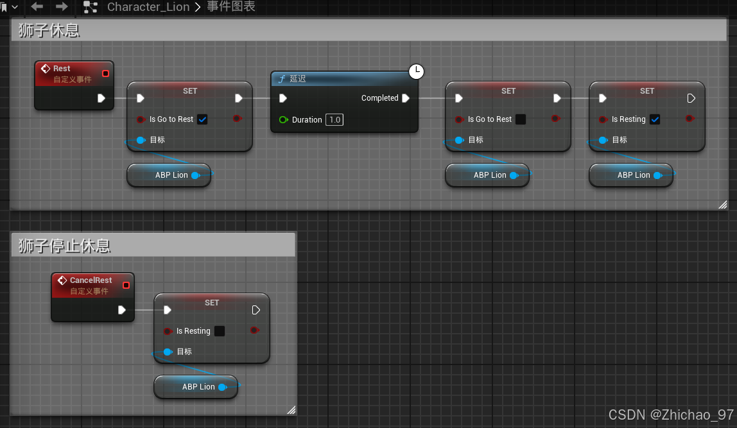Open the bookmark icon in the breadcrumb bar
Viewport: 737px width, 428px height.
(4, 7)
